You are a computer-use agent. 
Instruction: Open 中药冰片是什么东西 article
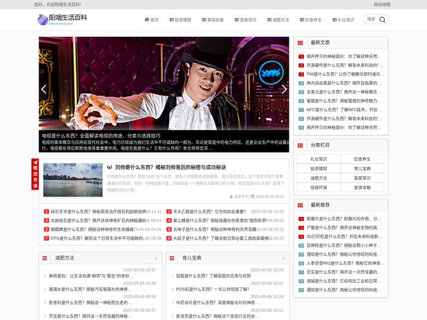tap(217, 303)
